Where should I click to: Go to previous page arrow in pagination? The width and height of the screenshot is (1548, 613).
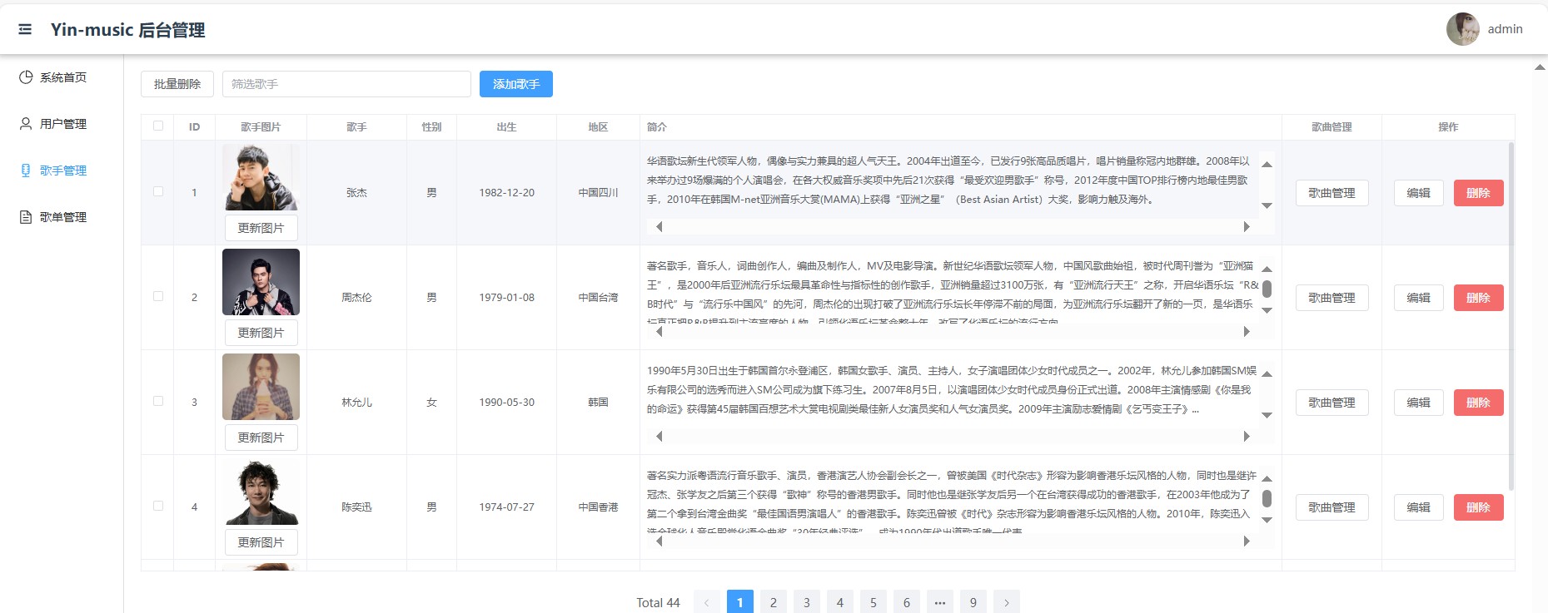click(707, 602)
